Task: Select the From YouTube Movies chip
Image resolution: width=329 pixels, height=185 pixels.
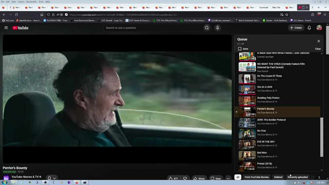Action: coord(257,177)
